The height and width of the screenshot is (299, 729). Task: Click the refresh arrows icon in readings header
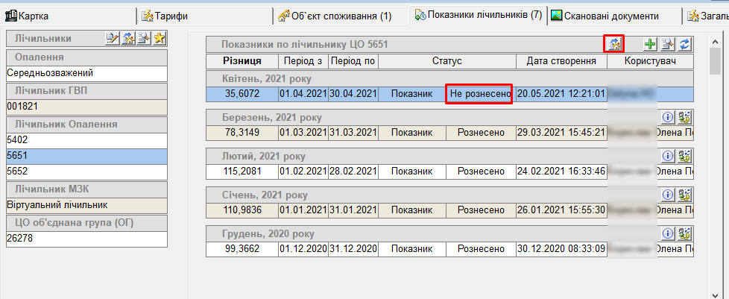(x=684, y=44)
